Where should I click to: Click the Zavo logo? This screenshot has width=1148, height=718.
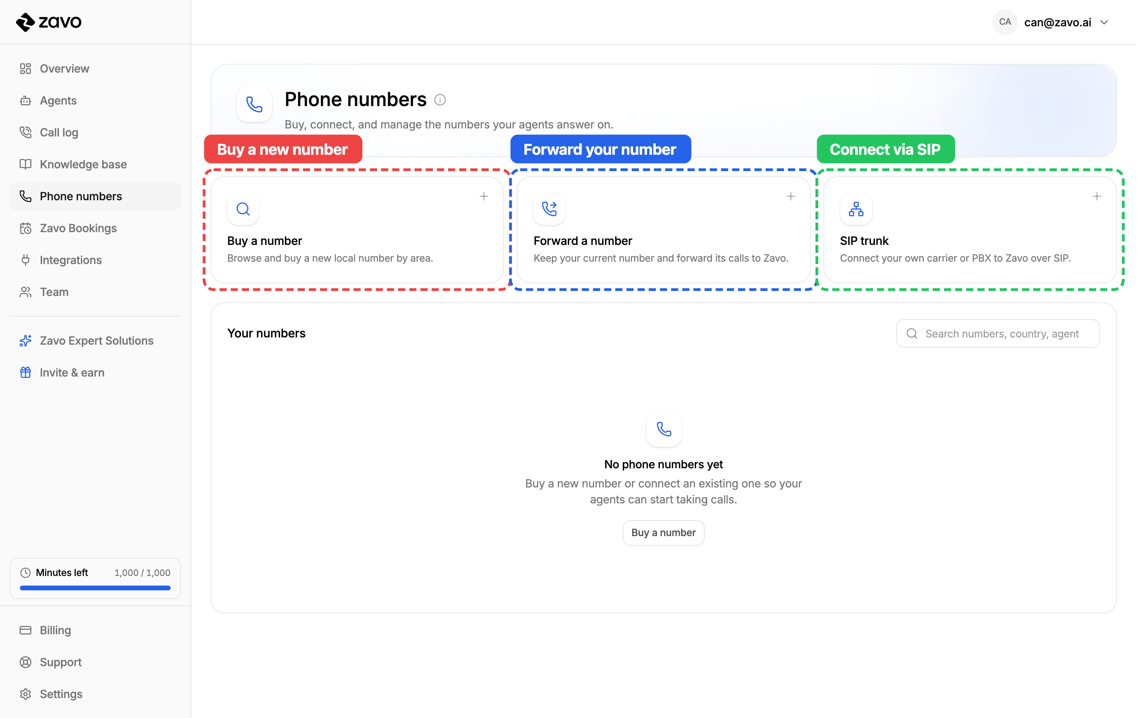click(x=48, y=22)
